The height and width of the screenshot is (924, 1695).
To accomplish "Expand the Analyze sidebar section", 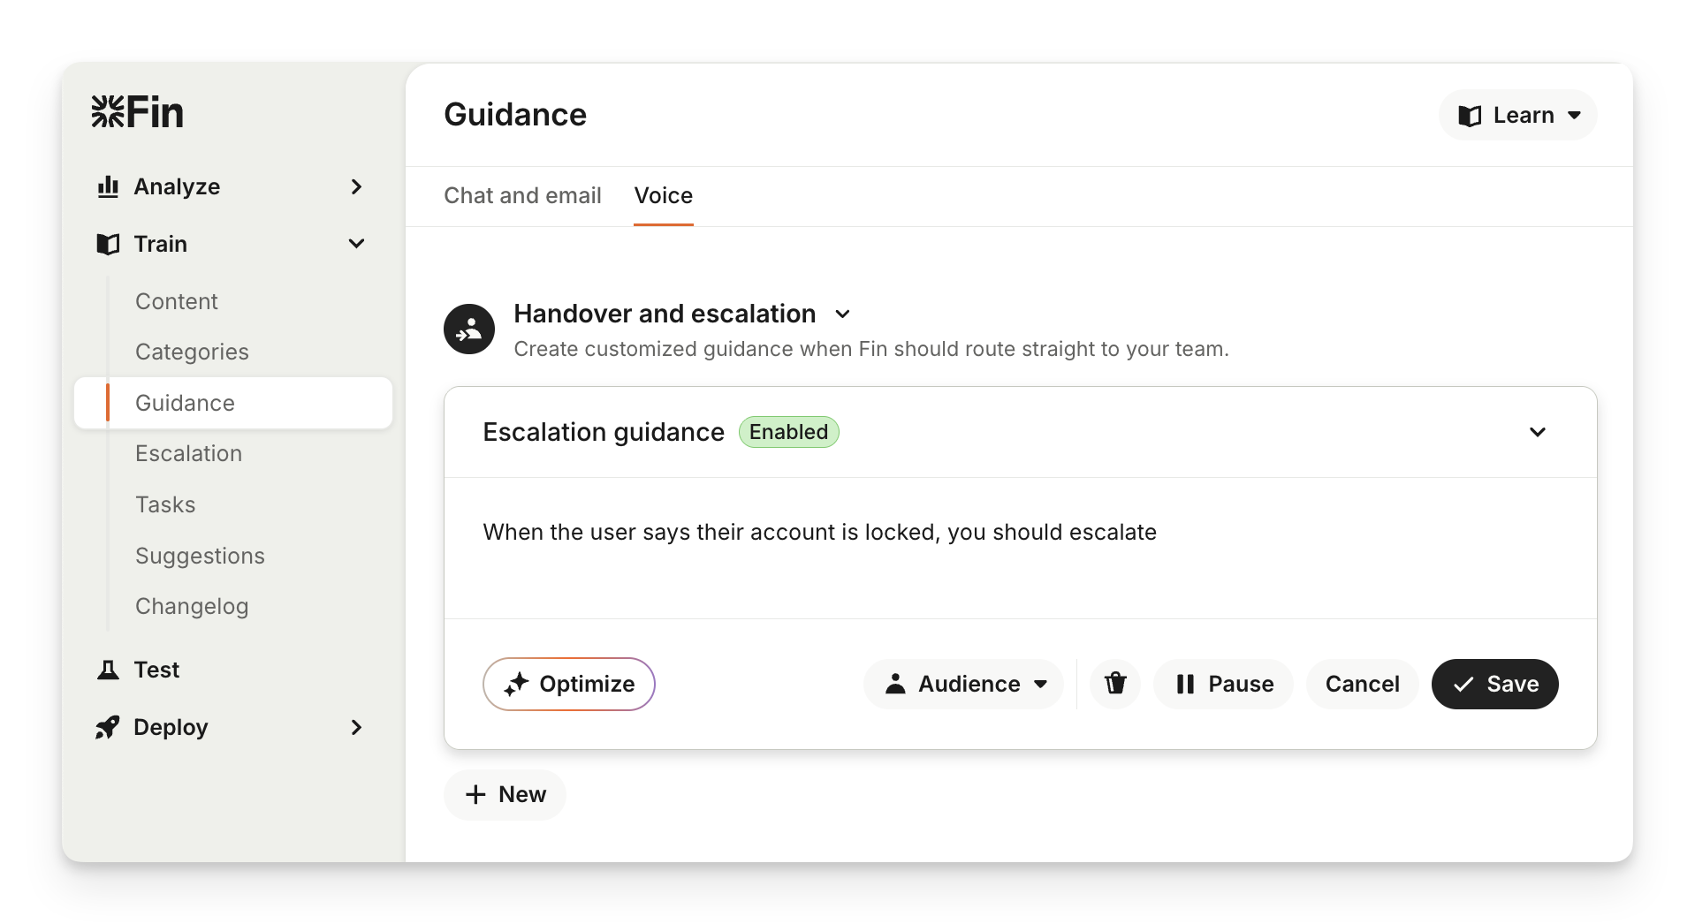I will pos(356,186).
